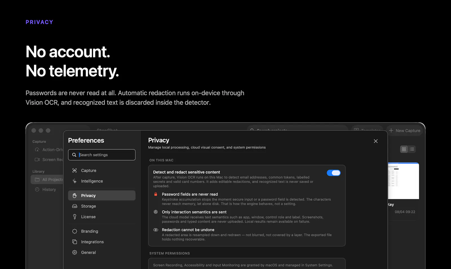This screenshot has height=269, width=451.
Task: Click the Intelligence sparkle icon
Action: click(75, 181)
